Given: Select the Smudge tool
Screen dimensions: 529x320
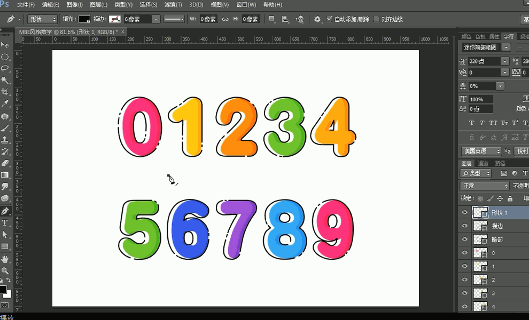Looking at the screenshot, I should [5, 187].
